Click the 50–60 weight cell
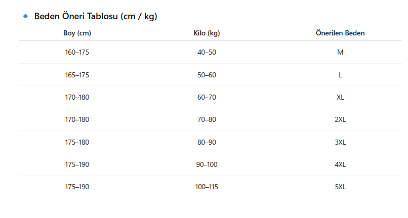This screenshot has width=408, height=218. pyautogui.click(x=207, y=75)
